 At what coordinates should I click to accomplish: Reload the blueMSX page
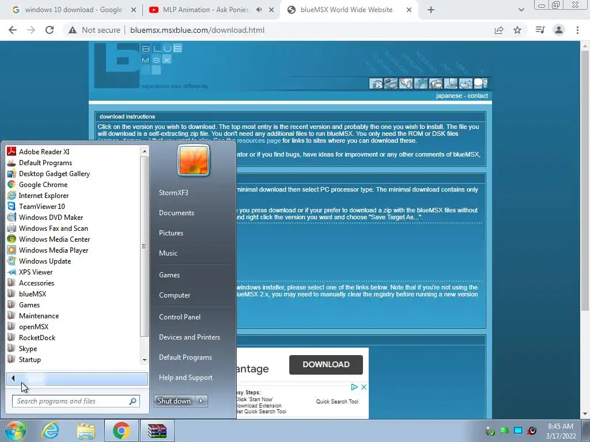pos(50,30)
